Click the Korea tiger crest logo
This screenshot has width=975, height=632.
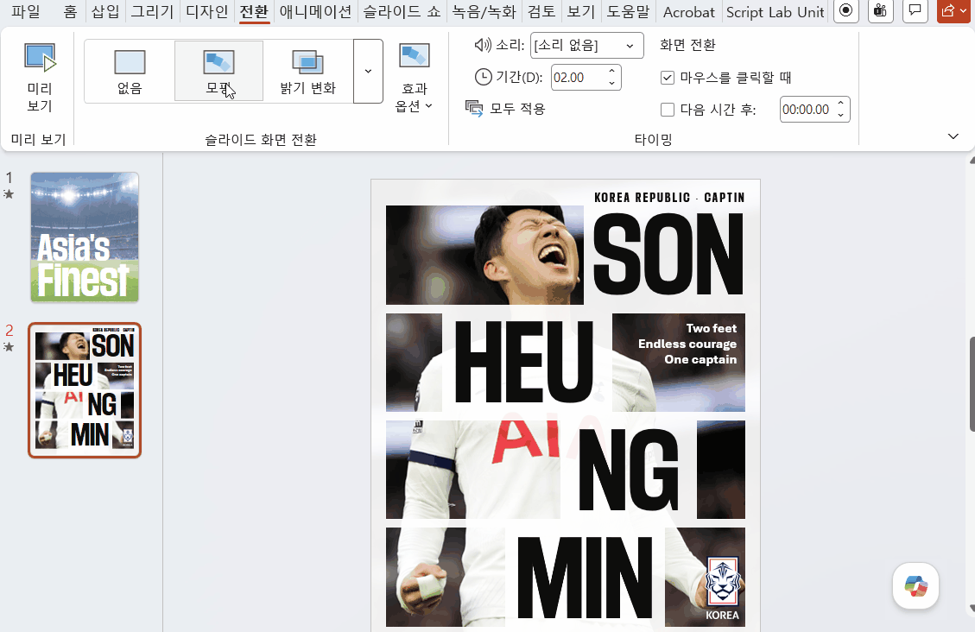723,581
